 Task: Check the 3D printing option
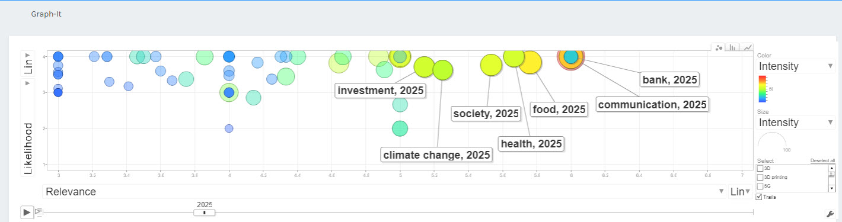coord(760,177)
